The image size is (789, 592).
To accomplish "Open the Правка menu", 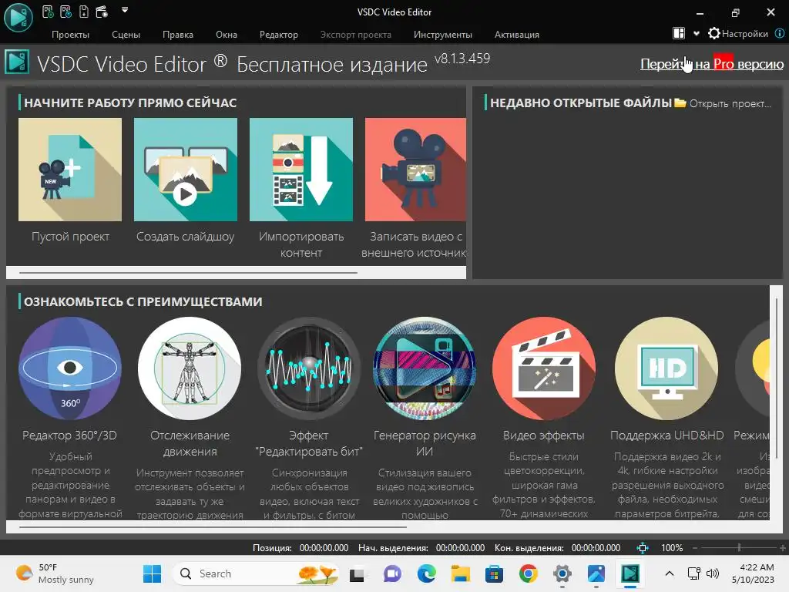I will click(x=178, y=34).
